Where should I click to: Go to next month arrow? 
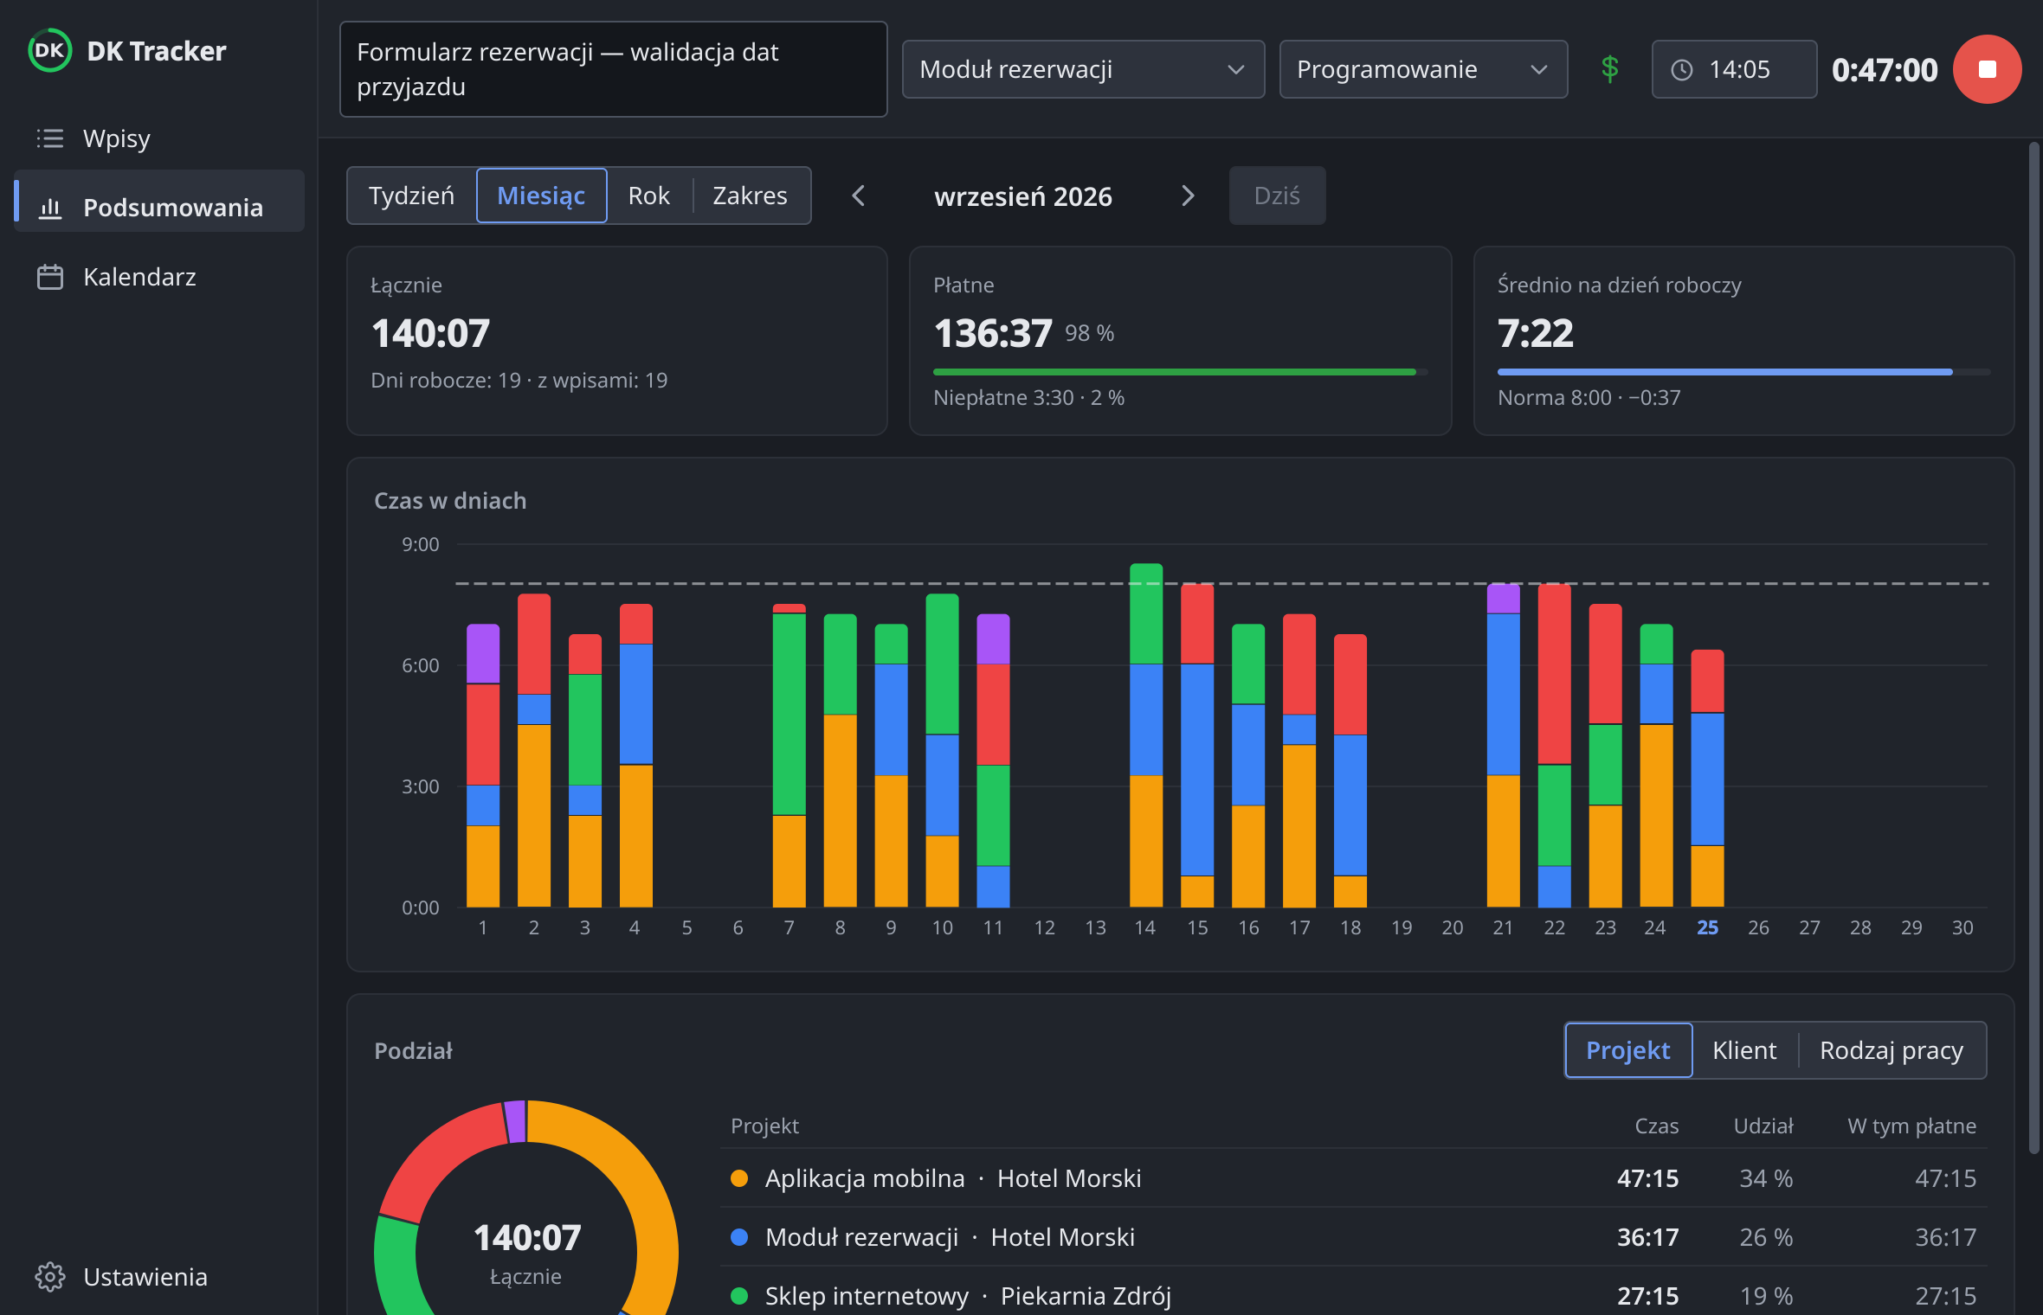1188,196
